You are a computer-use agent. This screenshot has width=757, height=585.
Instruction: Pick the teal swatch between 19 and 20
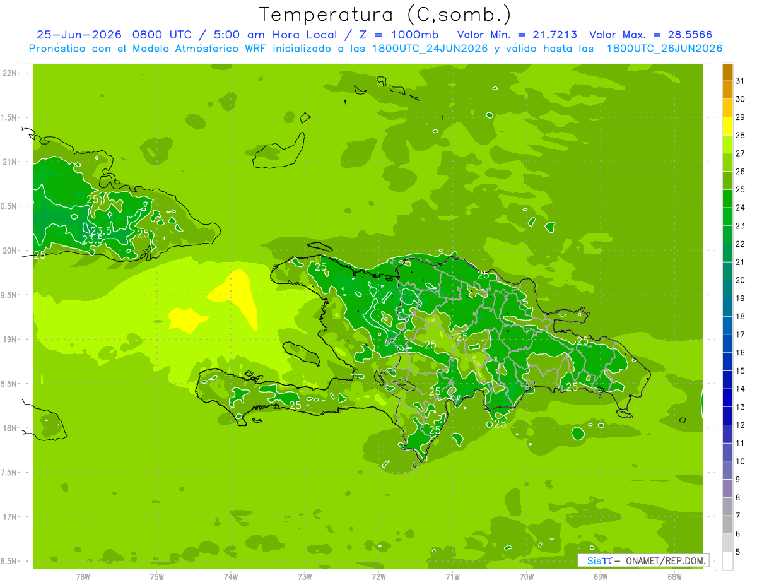[727, 289]
